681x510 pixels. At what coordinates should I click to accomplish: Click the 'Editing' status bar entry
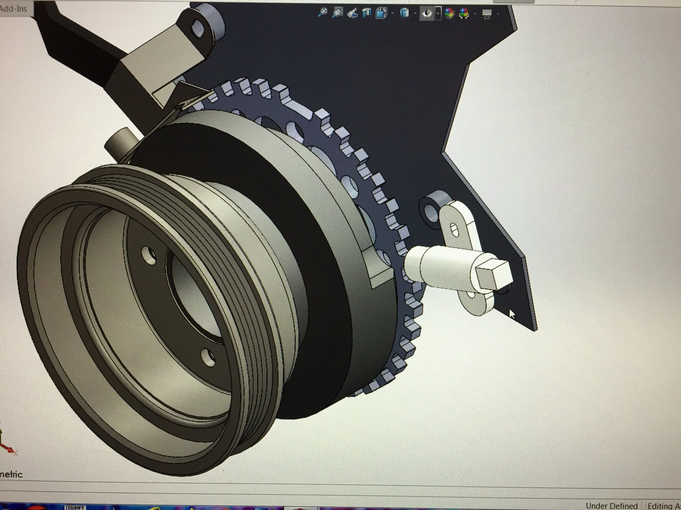[x=664, y=506]
